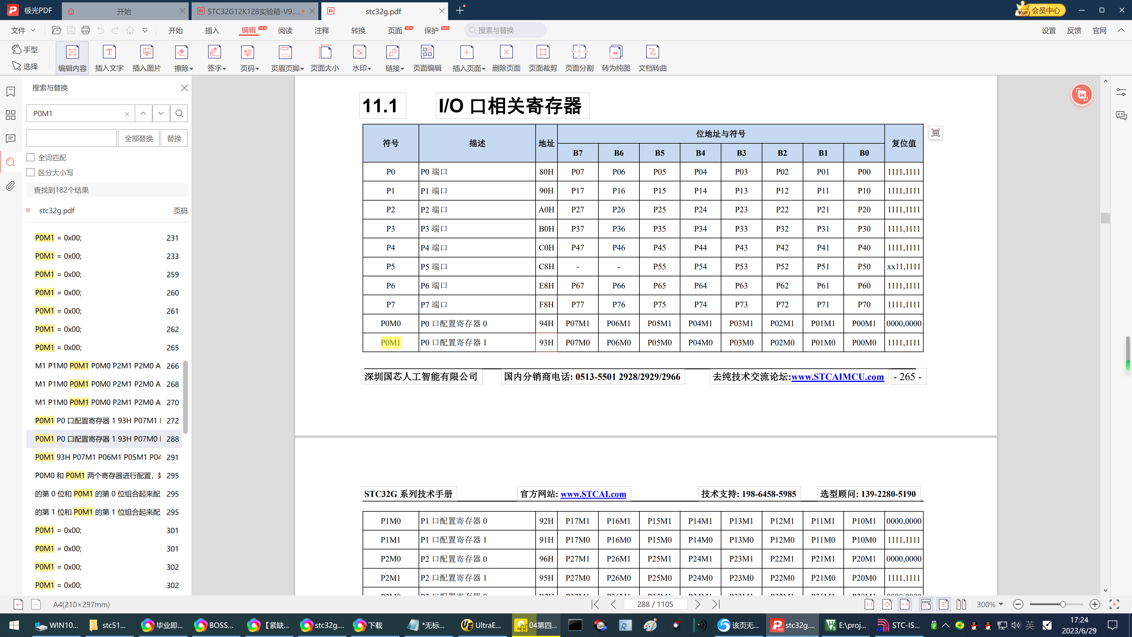Screen dimensions: 1132x637
Task: Enable the 区分大小写 case sensitive checkbox
Action: click(x=31, y=172)
